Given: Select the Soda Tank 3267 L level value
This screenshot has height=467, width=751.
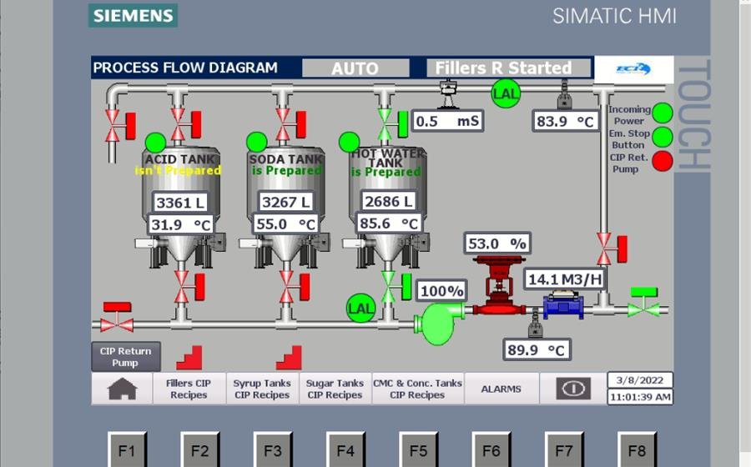Looking at the screenshot, I should (286, 202).
